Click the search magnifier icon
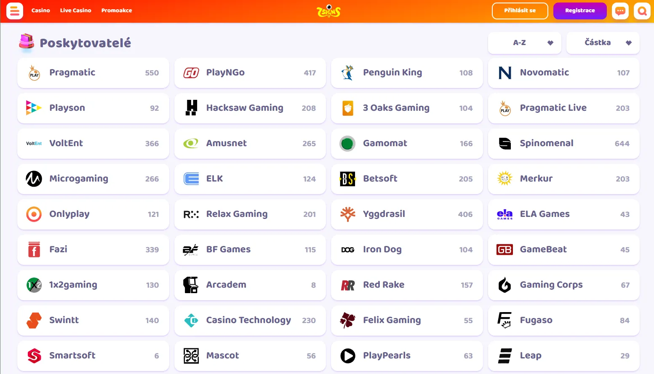 [642, 11]
